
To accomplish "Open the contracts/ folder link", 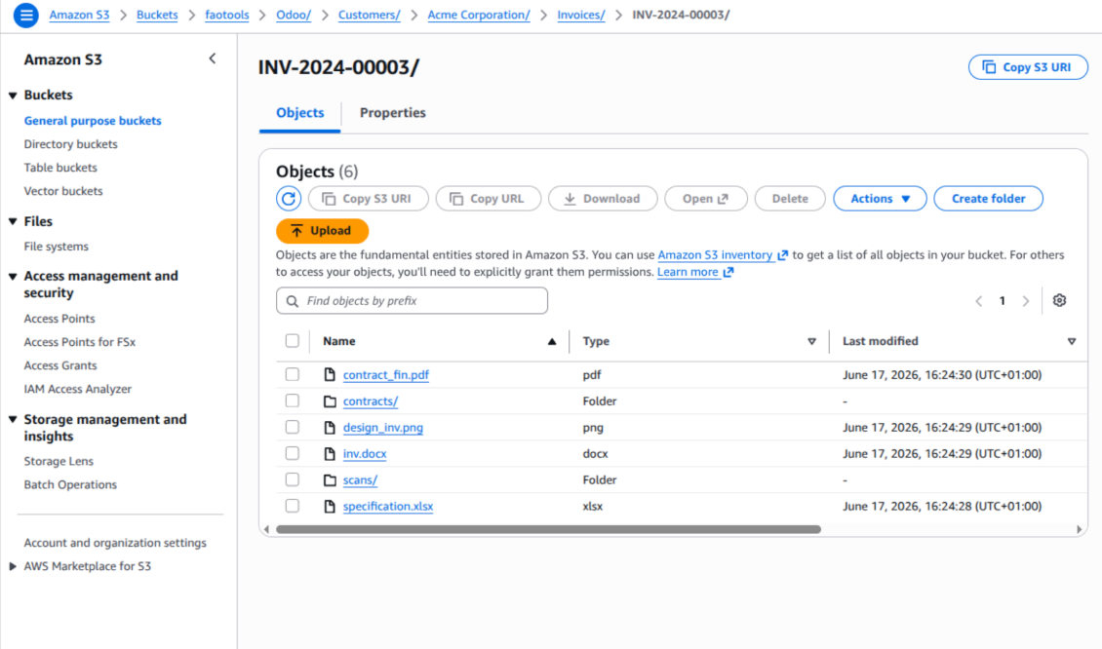I will click(371, 401).
